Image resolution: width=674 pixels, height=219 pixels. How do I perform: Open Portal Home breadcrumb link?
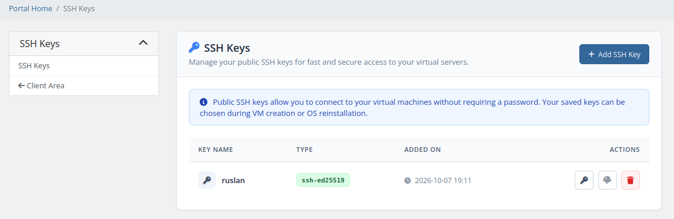31,9
